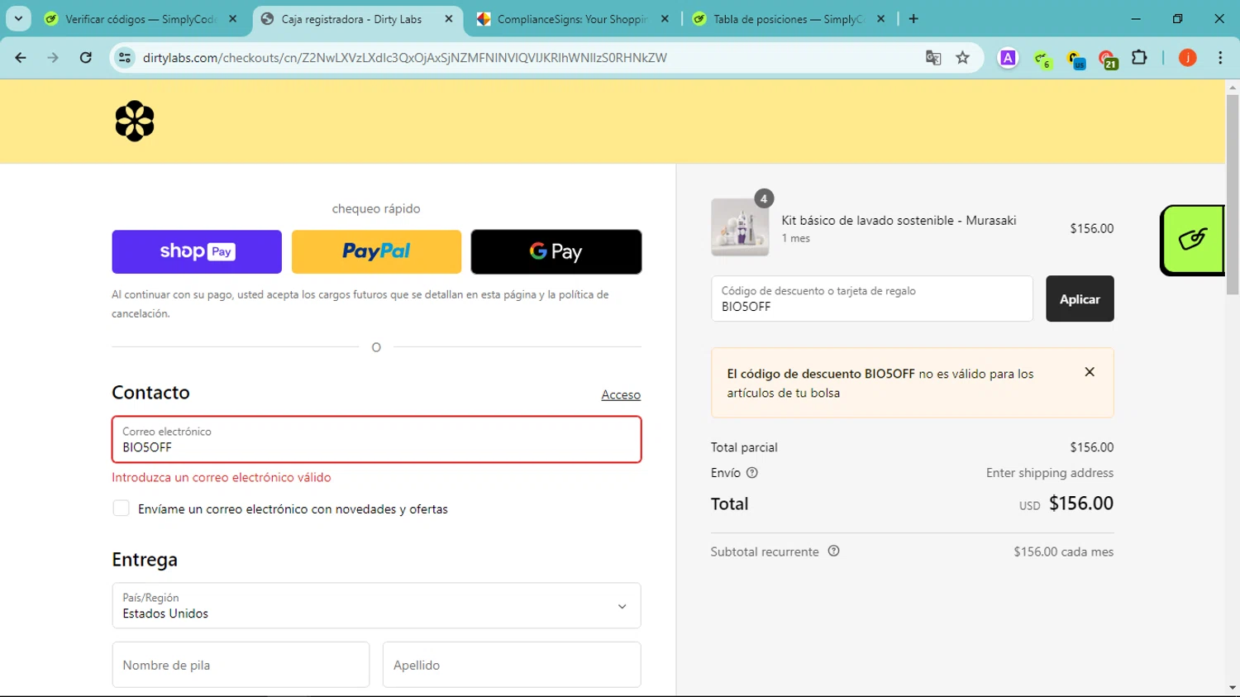The image size is (1240, 697).
Task: Go forward in browser history
Action: (x=53, y=58)
